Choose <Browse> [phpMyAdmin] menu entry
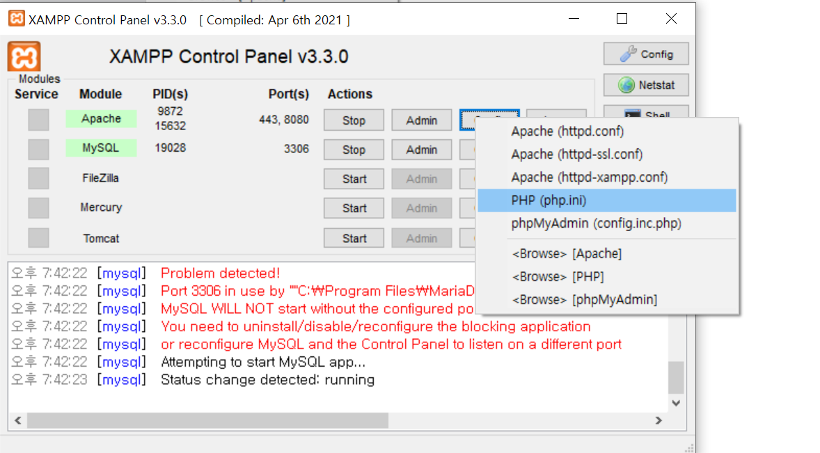The width and height of the screenshot is (820, 453). pyautogui.click(x=606, y=299)
